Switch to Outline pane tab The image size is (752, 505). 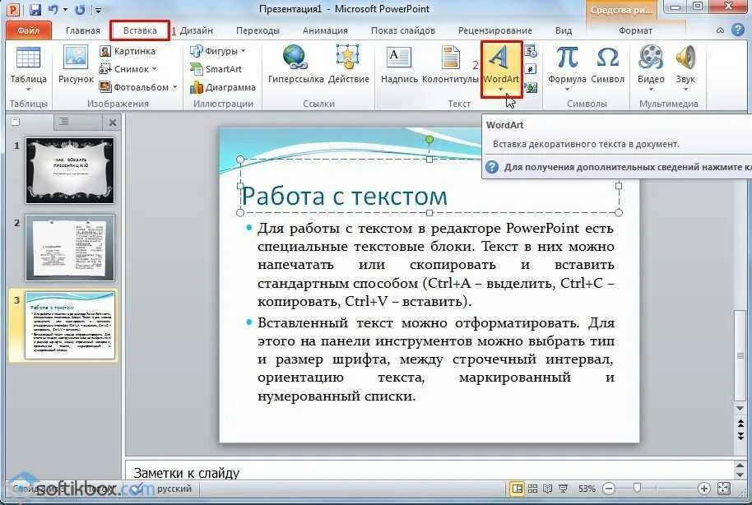pyautogui.click(x=64, y=123)
